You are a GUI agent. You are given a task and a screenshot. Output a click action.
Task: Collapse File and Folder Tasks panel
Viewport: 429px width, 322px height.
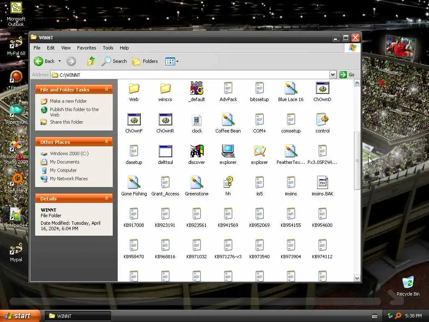(x=106, y=89)
